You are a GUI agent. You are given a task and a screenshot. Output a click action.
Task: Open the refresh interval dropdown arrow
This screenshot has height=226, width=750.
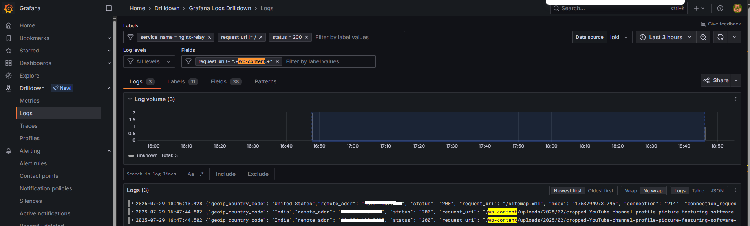pos(734,37)
